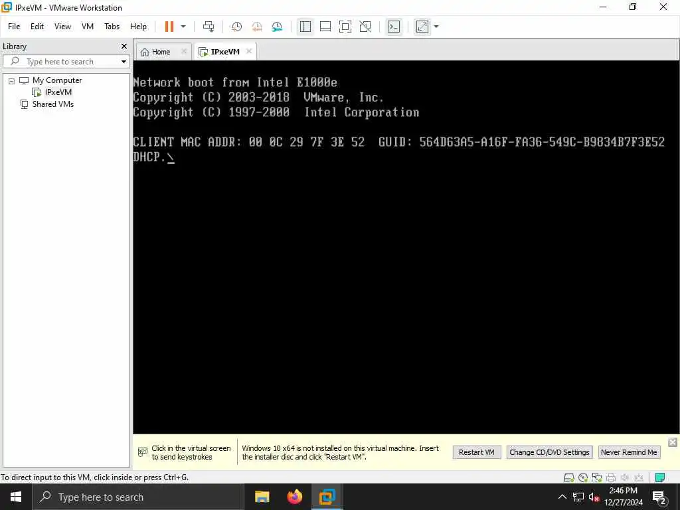Click the sound card status icon
The width and height of the screenshot is (680, 510).
(625, 477)
